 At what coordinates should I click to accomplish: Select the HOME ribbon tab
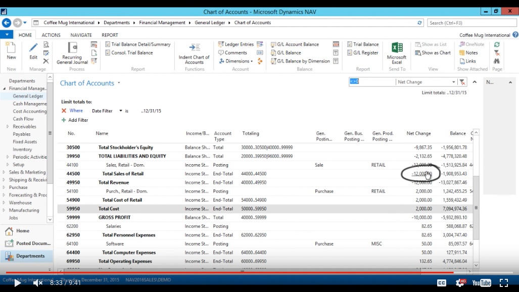[x=25, y=35]
